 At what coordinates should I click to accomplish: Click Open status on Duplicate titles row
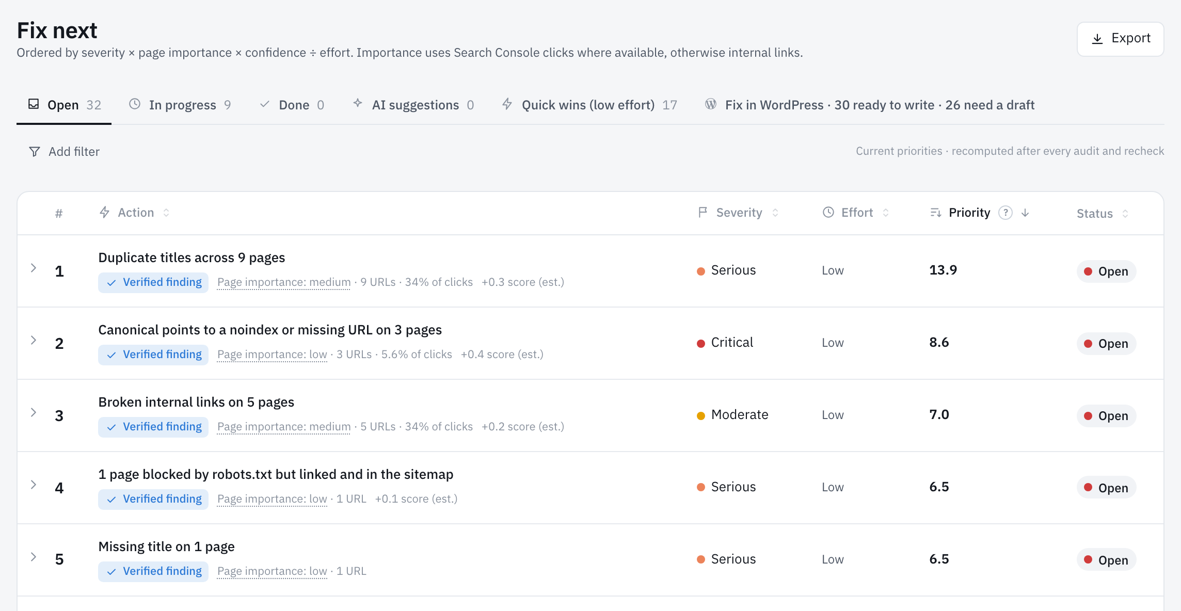1106,271
